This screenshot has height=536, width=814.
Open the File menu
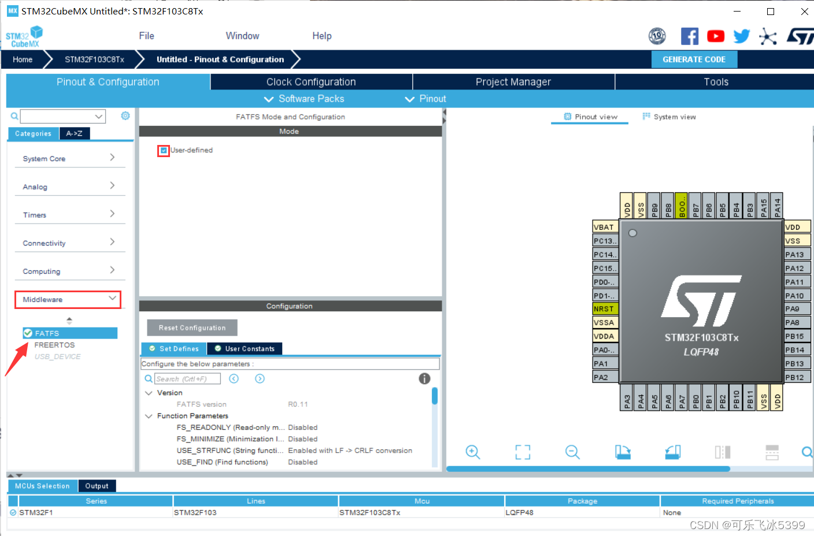point(146,36)
